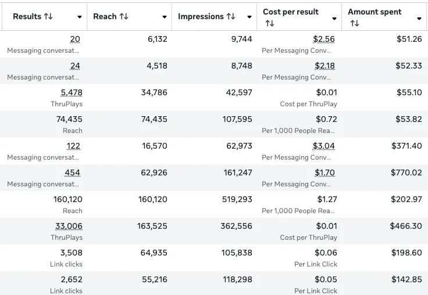The width and height of the screenshot is (428, 295).
Task: Click the $3.04 cost per result
Action: click(x=324, y=146)
